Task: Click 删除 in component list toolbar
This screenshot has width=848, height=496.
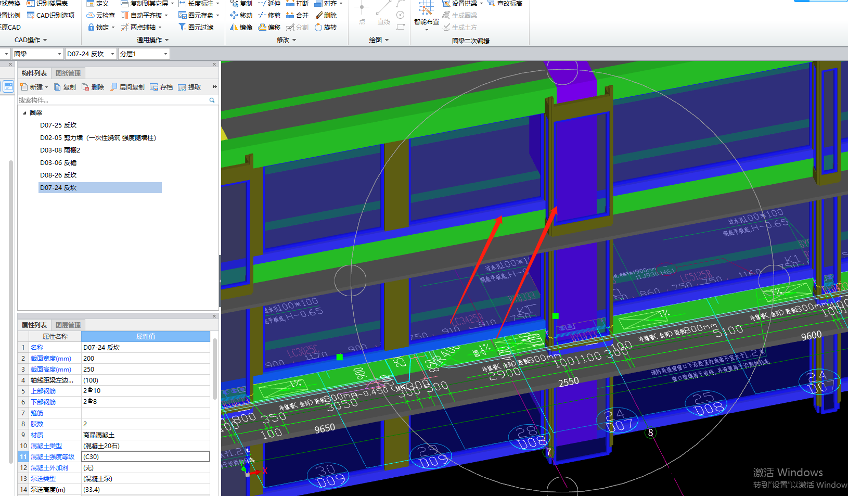Action: pos(93,87)
